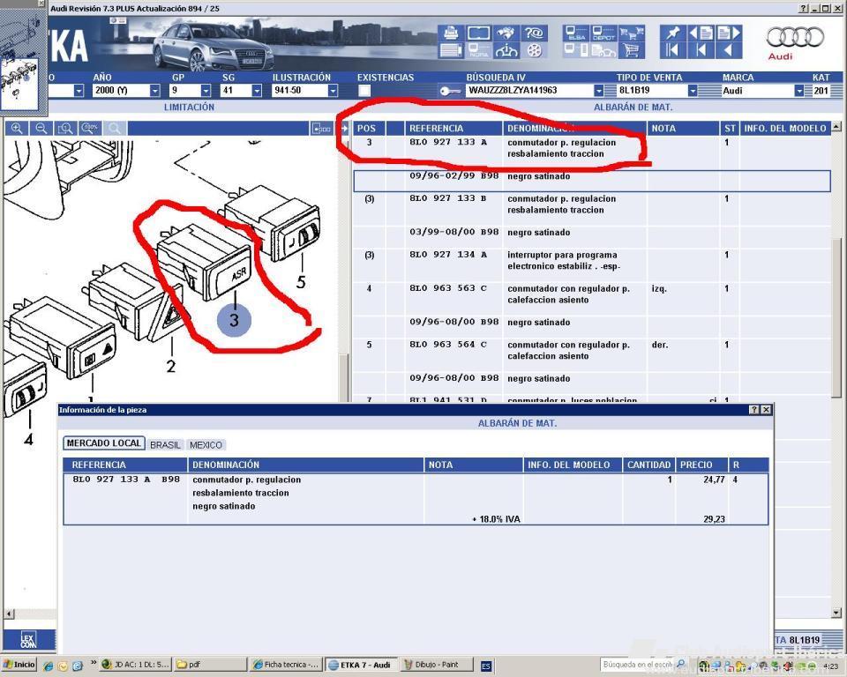Select part number 8L0 927 133 B

[448, 198]
